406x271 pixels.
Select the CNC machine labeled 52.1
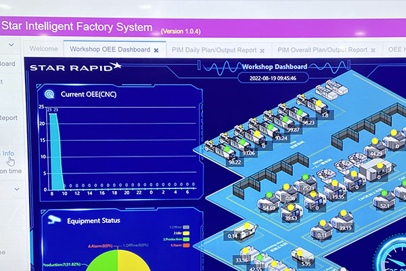pos(384,201)
